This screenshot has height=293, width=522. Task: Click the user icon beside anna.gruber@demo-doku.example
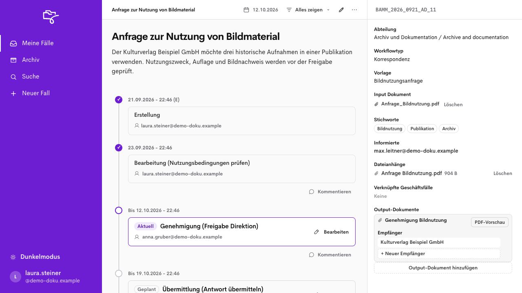click(137, 237)
